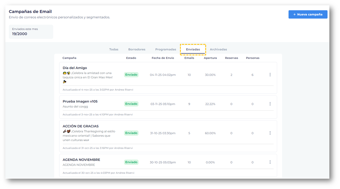This screenshot has width=340, height=189.
Task: Click the 60.00% open rate value
Action: [x=210, y=133]
